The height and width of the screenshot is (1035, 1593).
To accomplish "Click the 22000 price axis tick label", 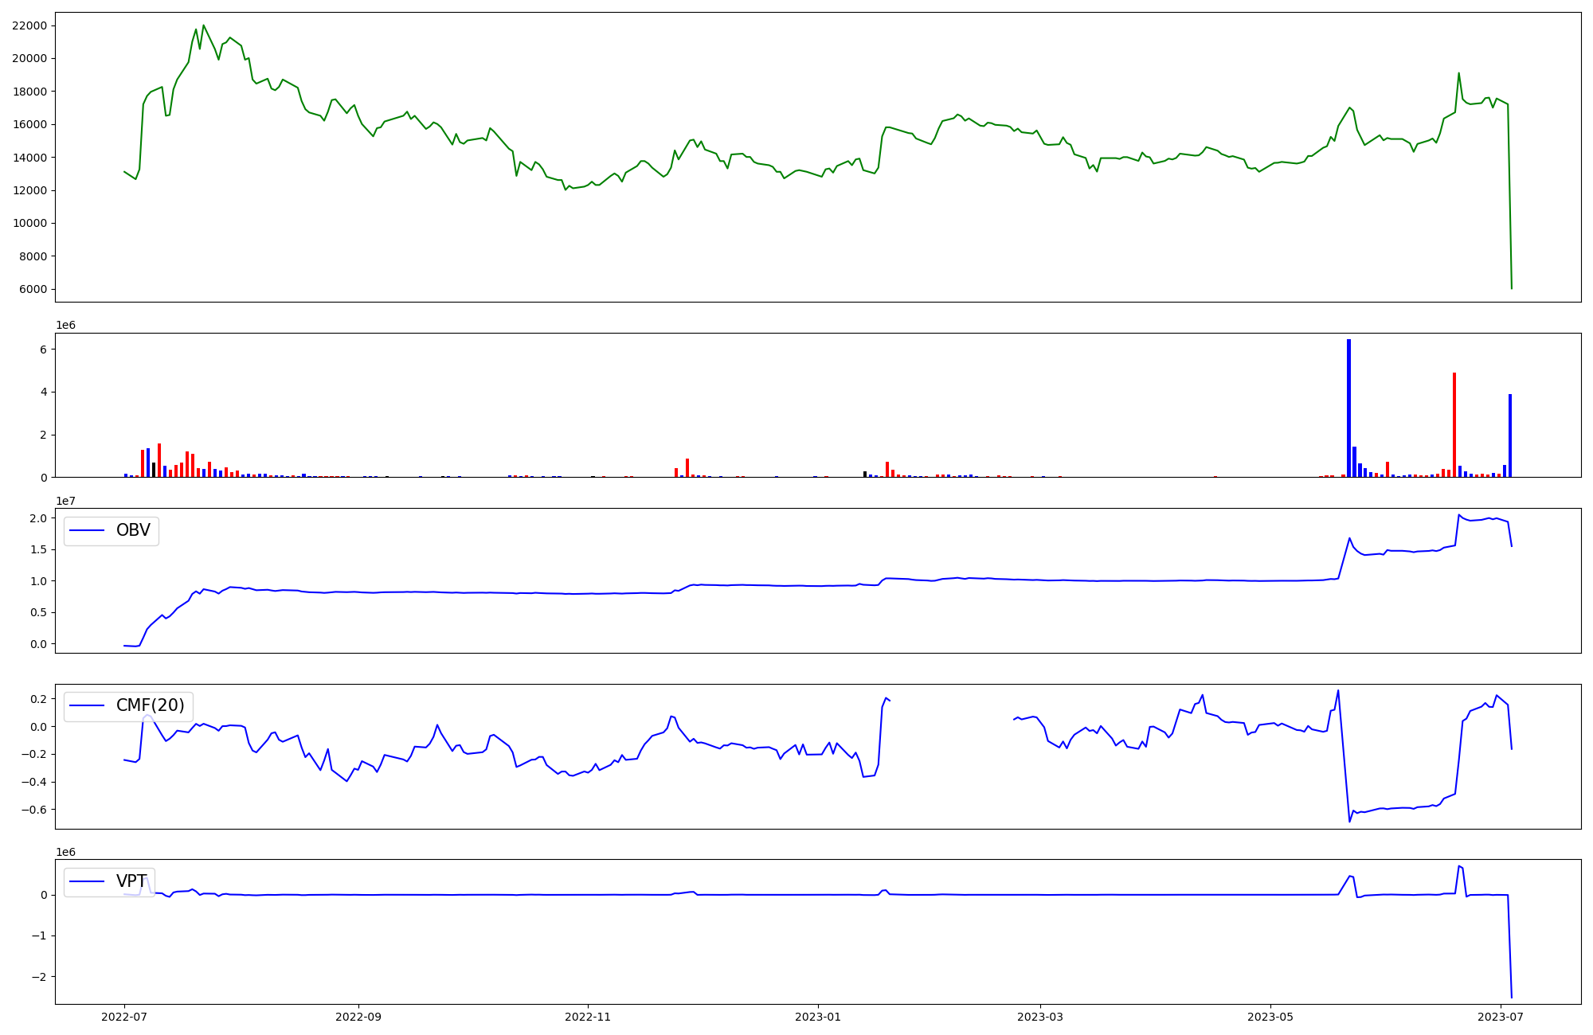I will coord(29,25).
